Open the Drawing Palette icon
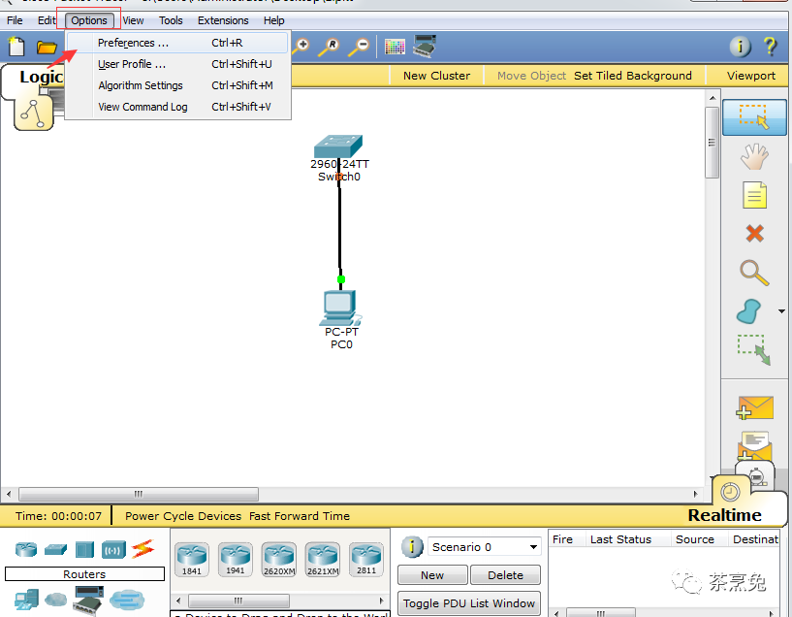792x617 pixels. (395, 47)
